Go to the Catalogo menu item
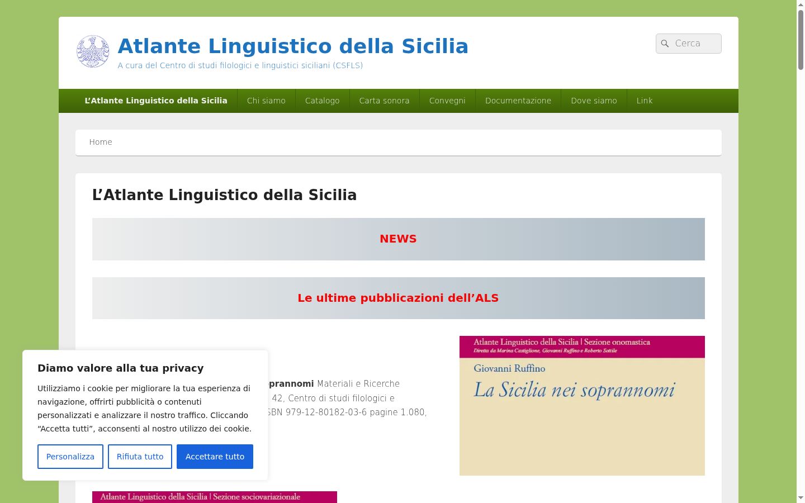805x503 pixels. pos(323,101)
